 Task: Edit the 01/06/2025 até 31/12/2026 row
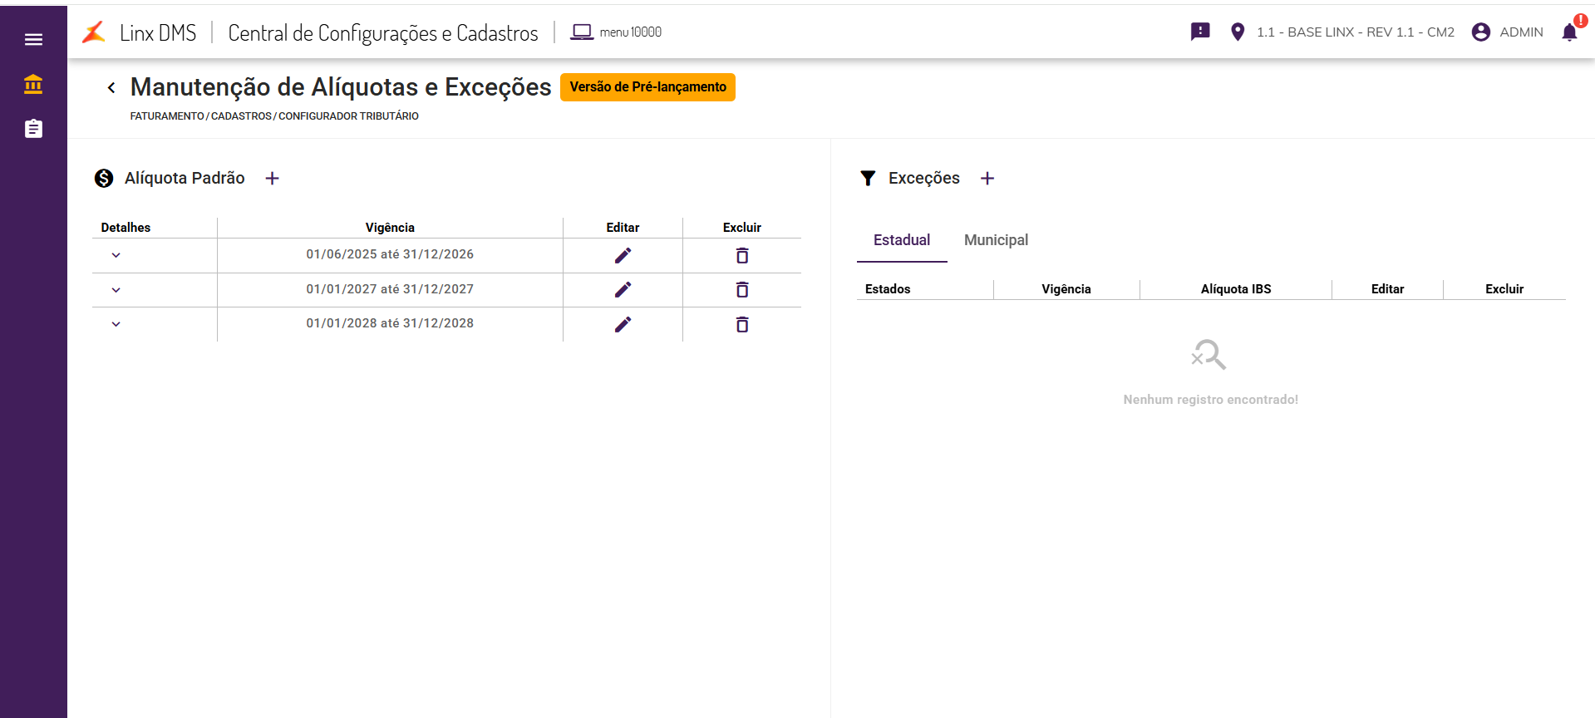(623, 255)
